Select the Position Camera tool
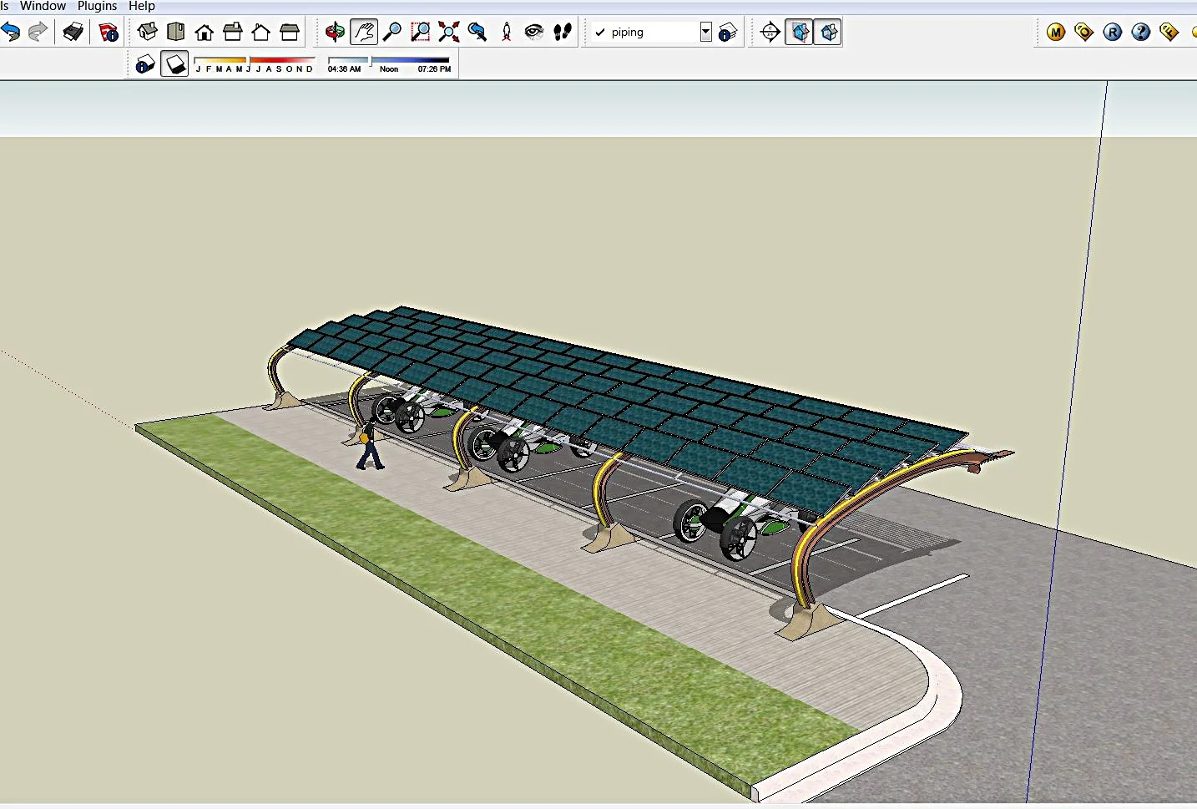 pos(506,33)
